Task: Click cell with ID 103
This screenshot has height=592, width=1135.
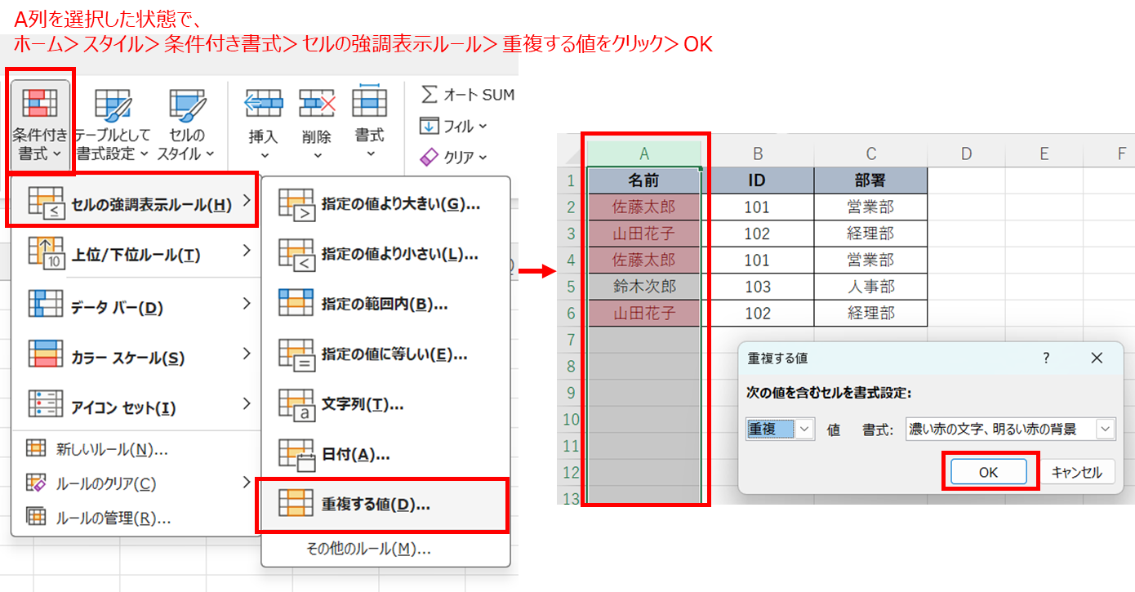Action: pyautogui.click(x=758, y=286)
